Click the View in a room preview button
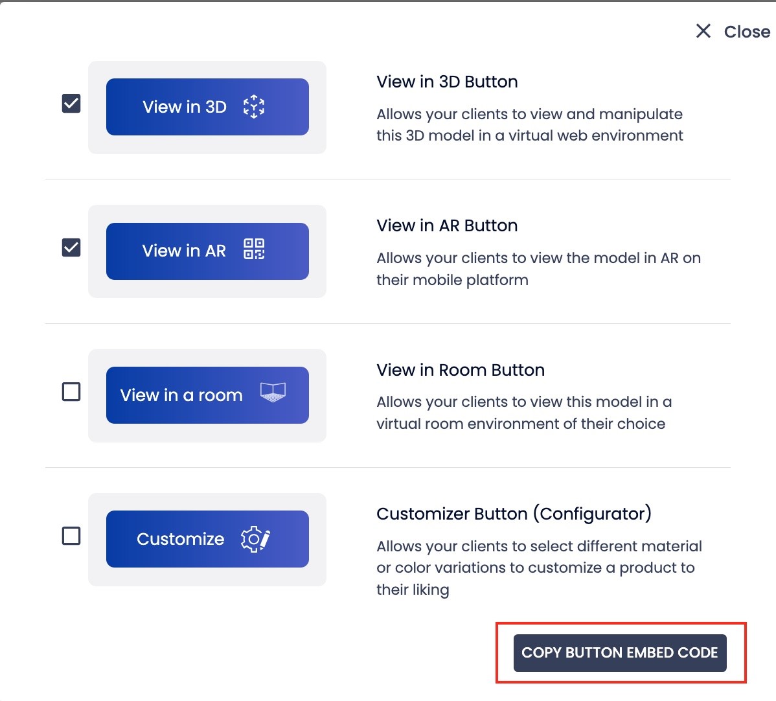 [x=207, y=395]
